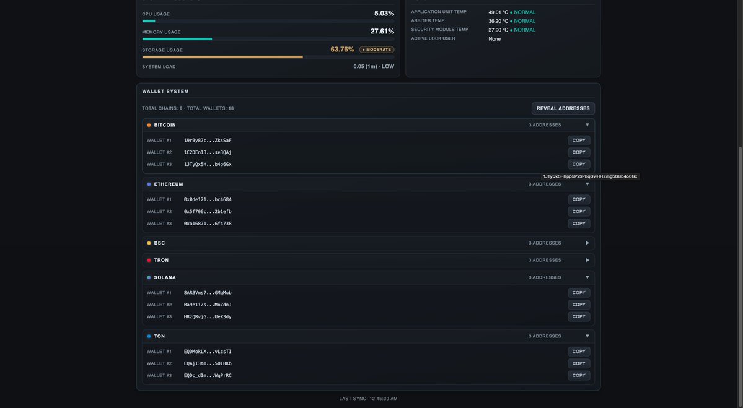The image size is (743, 408).
Task: Select the TRON chain label
Action: point(161,260)
